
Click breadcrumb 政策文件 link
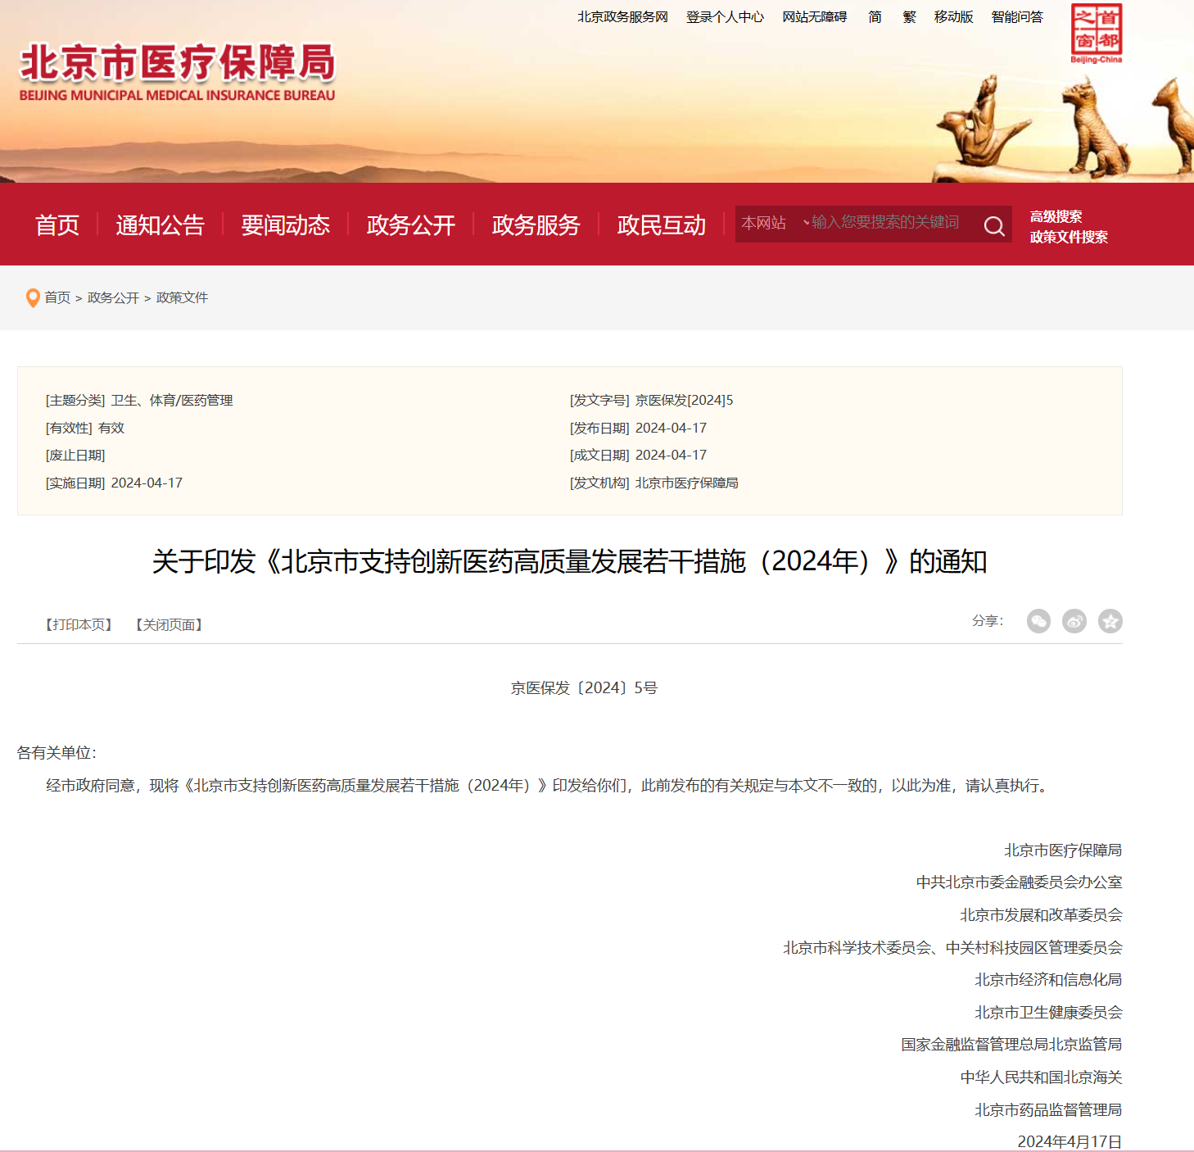point(182,297)
